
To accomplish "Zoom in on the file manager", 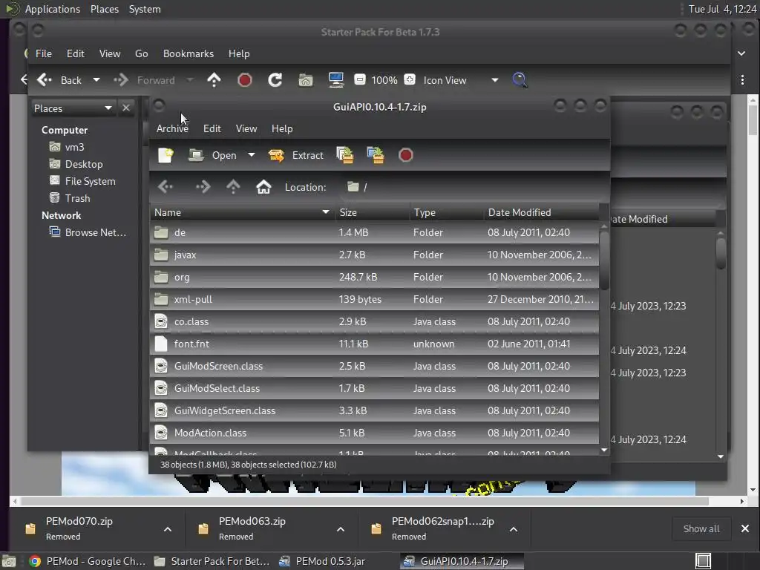I will (x=410, y=79).
